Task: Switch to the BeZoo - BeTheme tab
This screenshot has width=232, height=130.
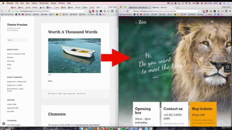Action: (x=163, y=7)
